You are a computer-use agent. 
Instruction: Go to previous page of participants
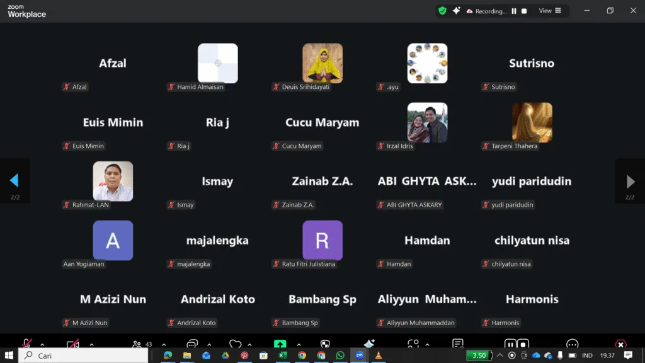pyautogui.click(x=14, y=181)
